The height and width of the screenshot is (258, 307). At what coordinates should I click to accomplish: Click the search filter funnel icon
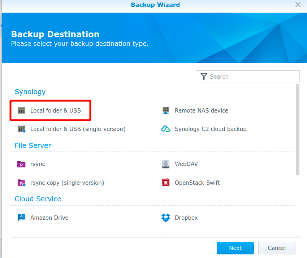[x=204, y=76]
